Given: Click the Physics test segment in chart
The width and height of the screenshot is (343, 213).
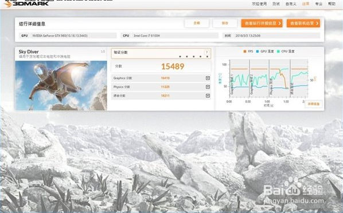Looking at the screenshot, I should [x=279, y=78].
